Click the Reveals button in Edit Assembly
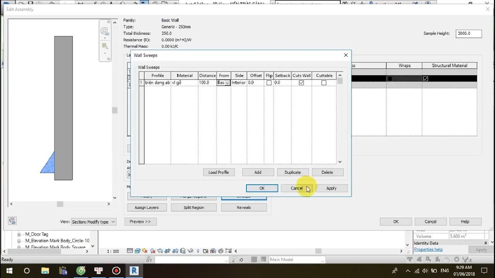The height and width of the screenshot is (278, 495). point(244,207)
